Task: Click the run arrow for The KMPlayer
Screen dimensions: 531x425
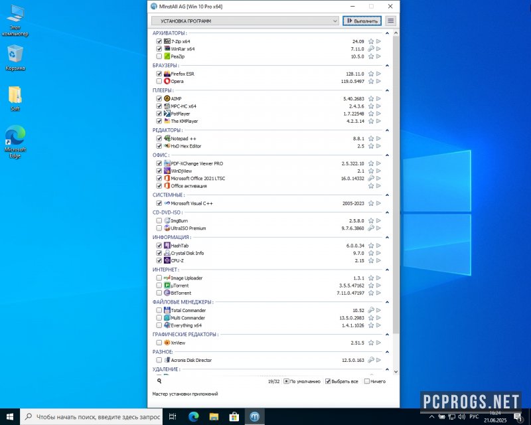Action: coord(378,121)
